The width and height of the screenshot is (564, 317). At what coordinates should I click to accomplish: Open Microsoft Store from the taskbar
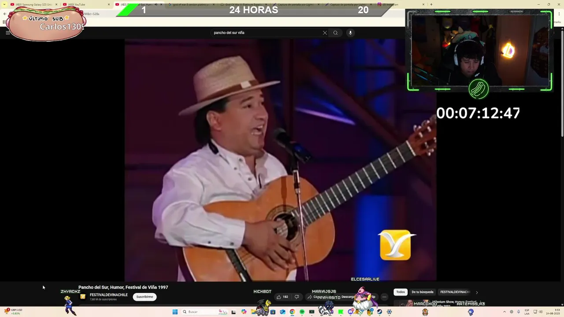[x=273, y=312]
